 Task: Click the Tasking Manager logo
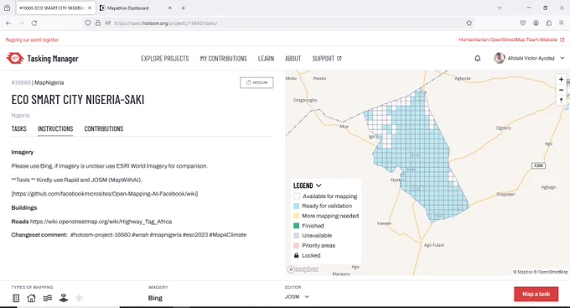tap(42, 58)
